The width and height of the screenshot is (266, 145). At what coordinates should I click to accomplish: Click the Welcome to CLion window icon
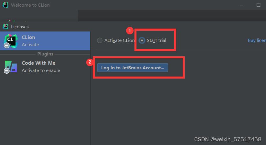pos(5,5)
